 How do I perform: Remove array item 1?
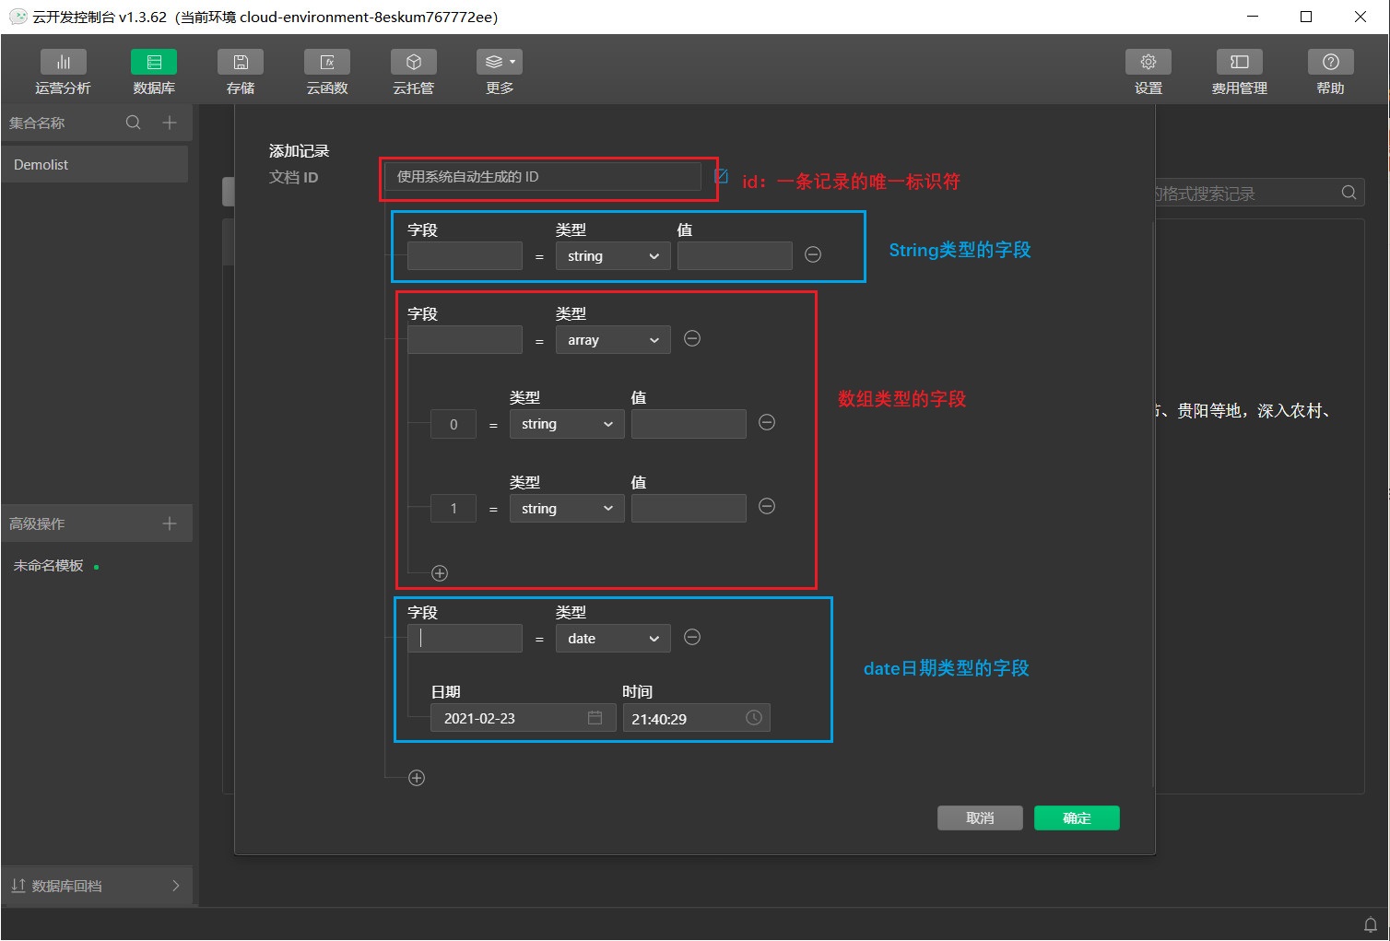[x=767, y=506]
